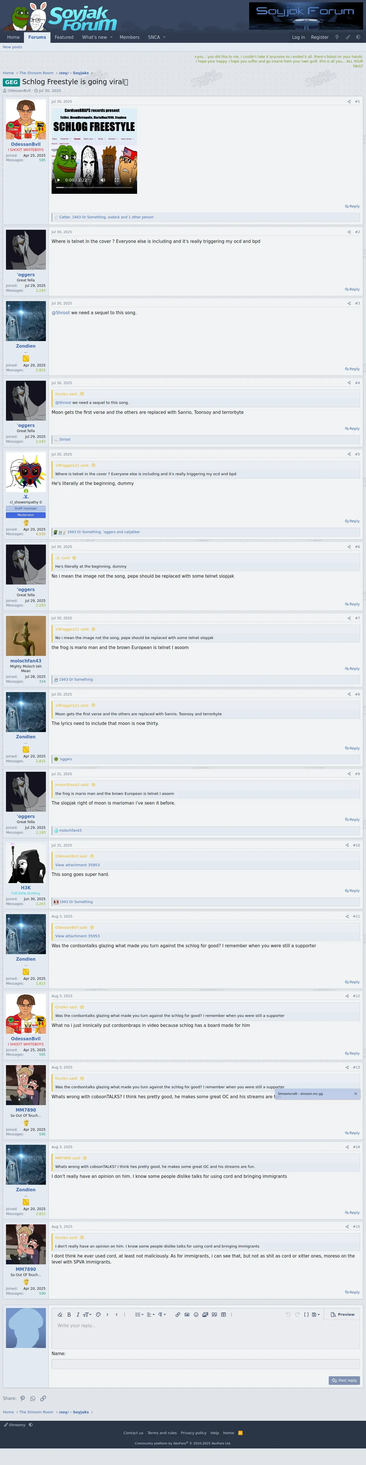366x1465 pixels.
Task: Share the thread on WhatsApp
Action: click(x=32, y=1398)
